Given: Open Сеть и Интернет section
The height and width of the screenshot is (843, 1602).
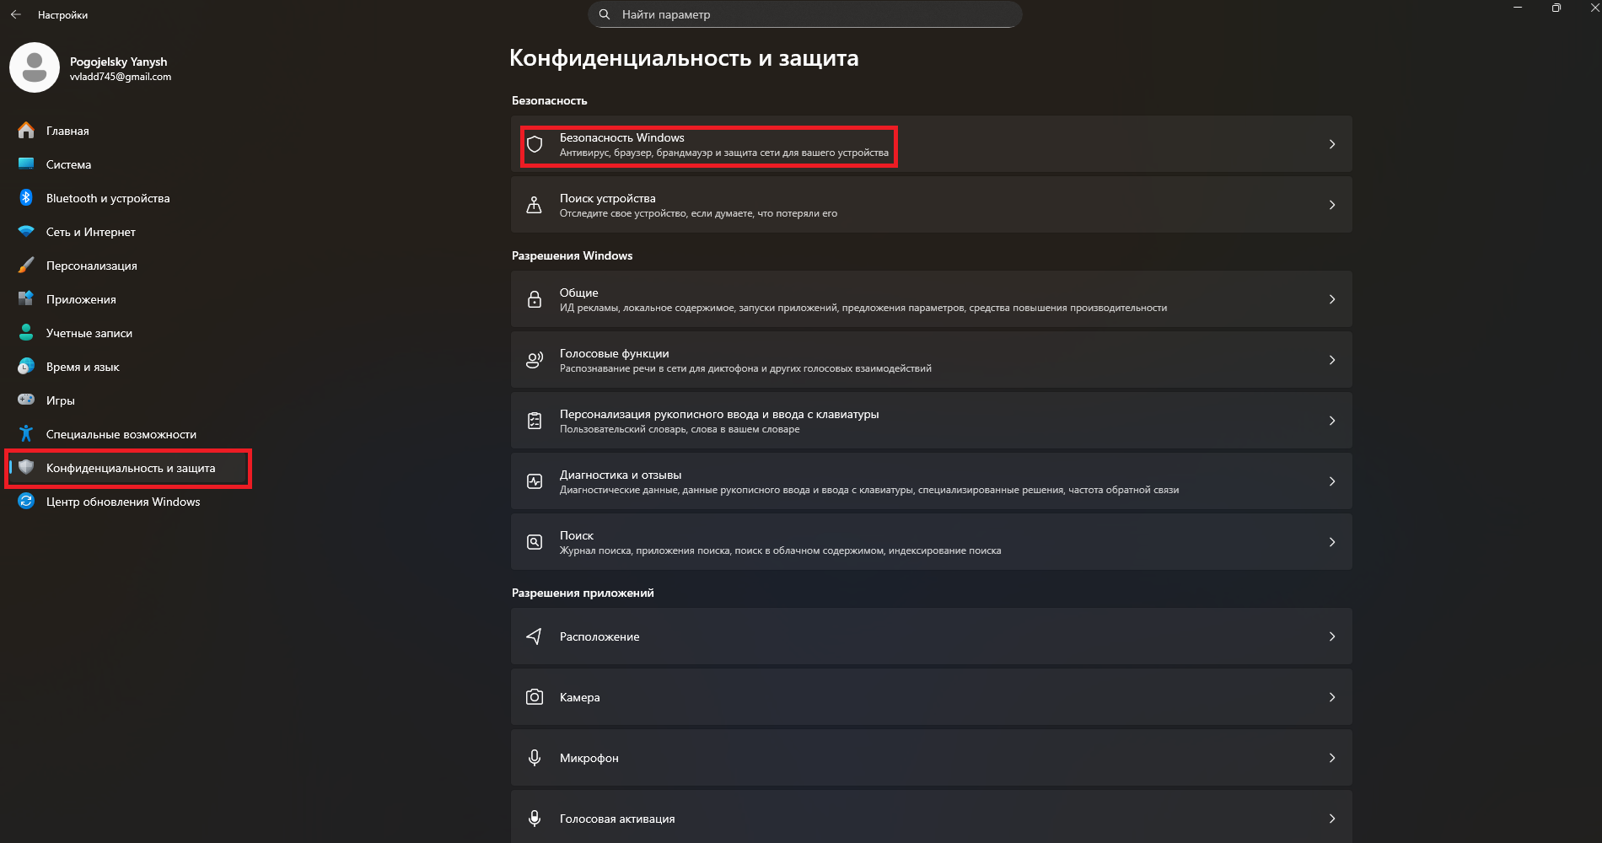Looking at the screenshot, I should pos(90,232).
